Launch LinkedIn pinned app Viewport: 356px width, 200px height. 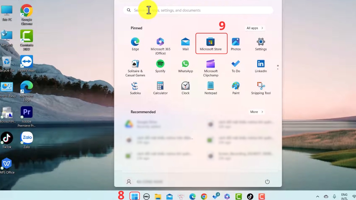pyautogui.click(x=261, y=66)
